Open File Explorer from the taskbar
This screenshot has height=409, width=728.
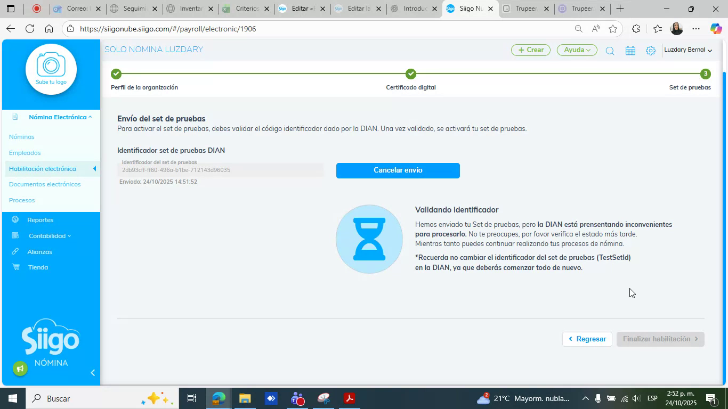(245, 398)
